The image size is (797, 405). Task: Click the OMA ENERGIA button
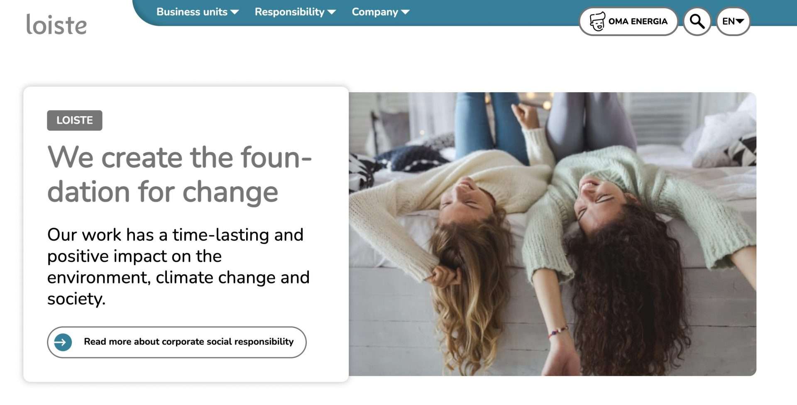(x=628, y=22)
